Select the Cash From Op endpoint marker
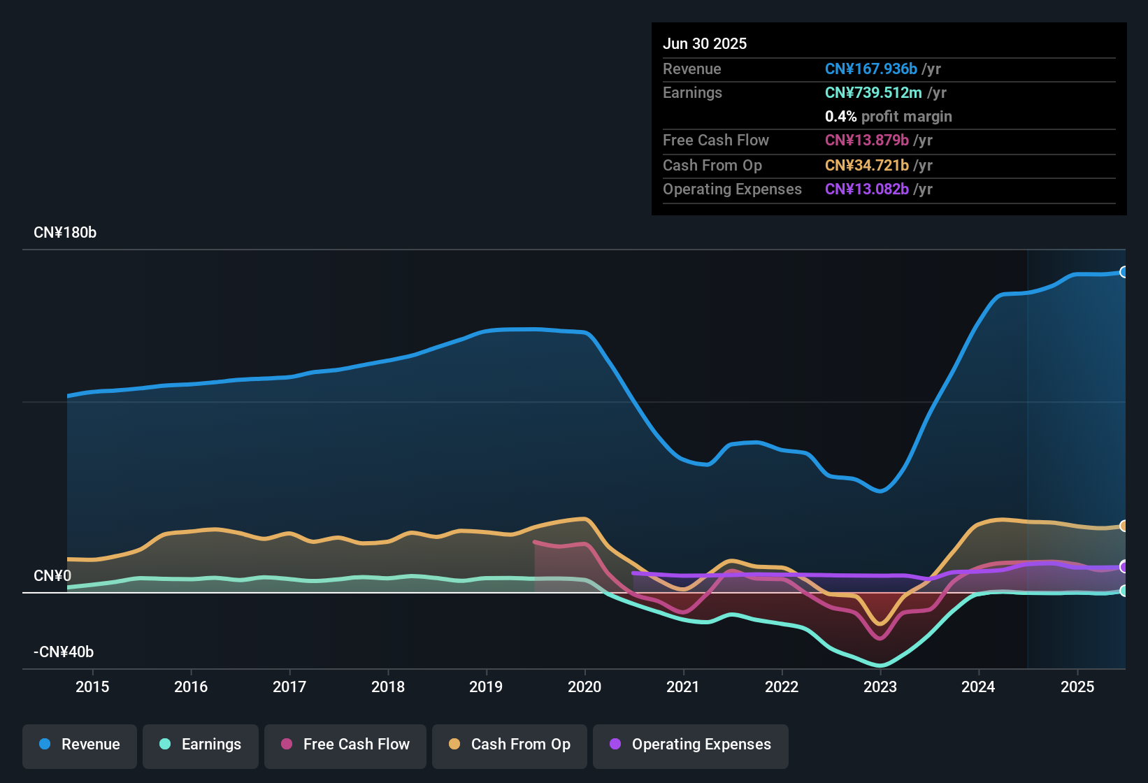The height and width of the screenshot is (783, 1148). pyautogui.click(x=1124, y=525)
